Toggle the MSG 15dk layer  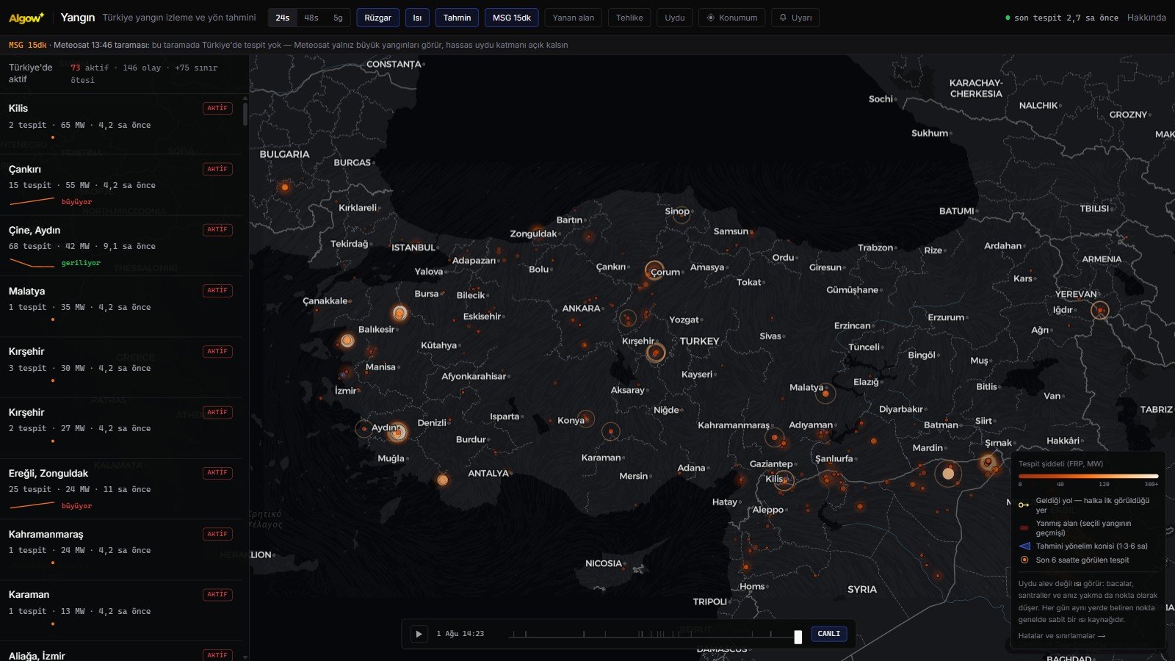pyautogui.click(x=512, y=18)
